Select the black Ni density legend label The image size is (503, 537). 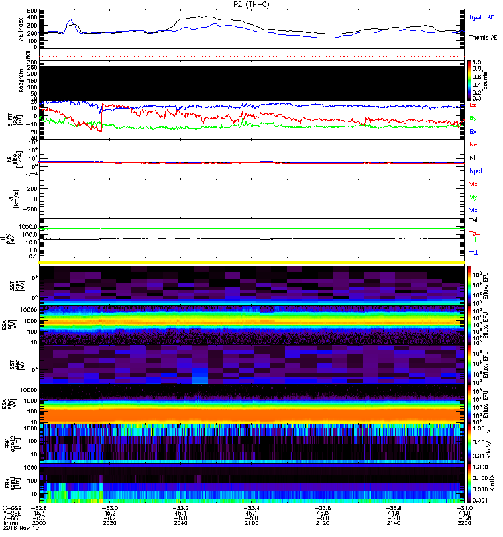[x=472, y=158]
